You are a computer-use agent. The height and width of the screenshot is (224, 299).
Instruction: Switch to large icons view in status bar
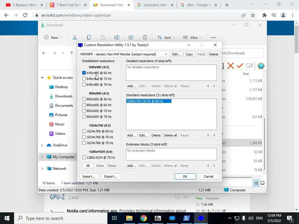pos(263,183)
